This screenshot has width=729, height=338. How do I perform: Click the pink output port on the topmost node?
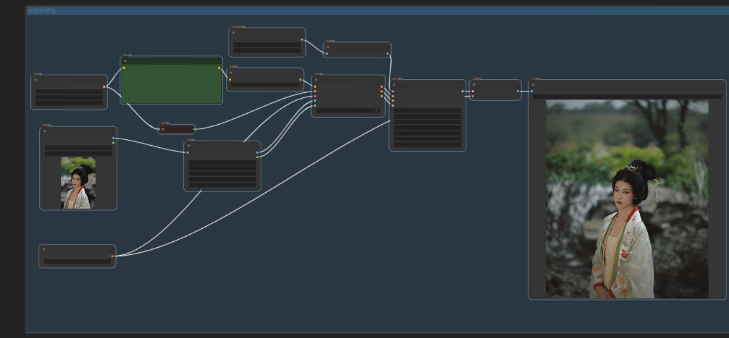click(x=302, y=40)
